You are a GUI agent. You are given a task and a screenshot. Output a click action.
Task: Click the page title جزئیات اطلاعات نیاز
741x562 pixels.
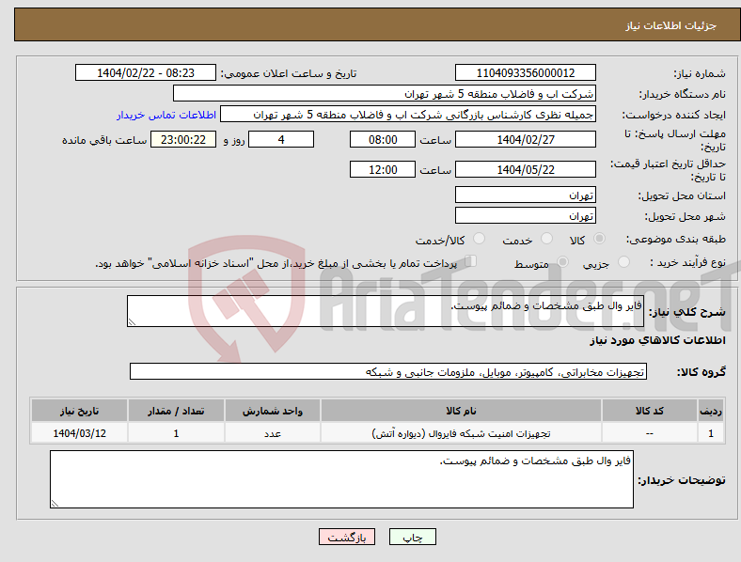(x=671, y=25)
